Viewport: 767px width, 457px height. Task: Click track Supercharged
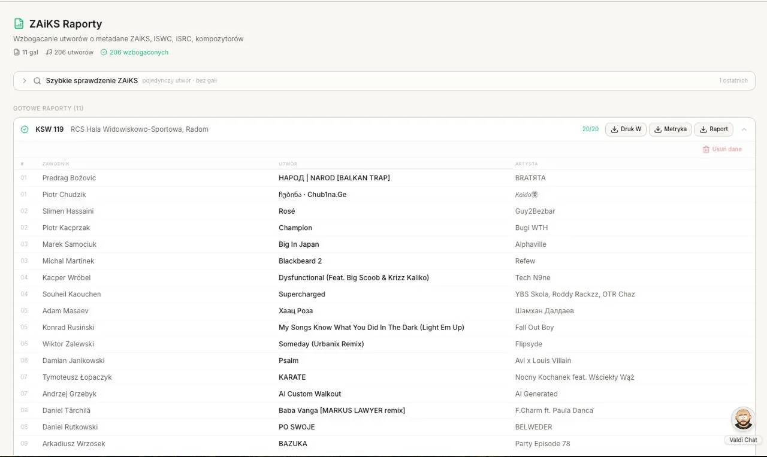pyautogui.click(x=302, y=294)
